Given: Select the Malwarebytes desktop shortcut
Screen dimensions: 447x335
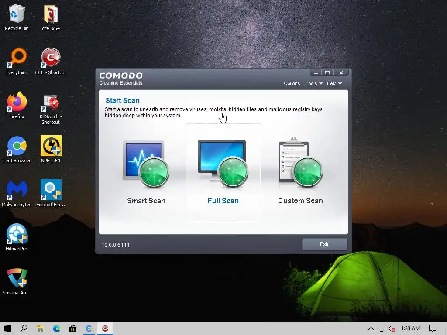Looking at the screenshot, I should (x=17, y=194).
